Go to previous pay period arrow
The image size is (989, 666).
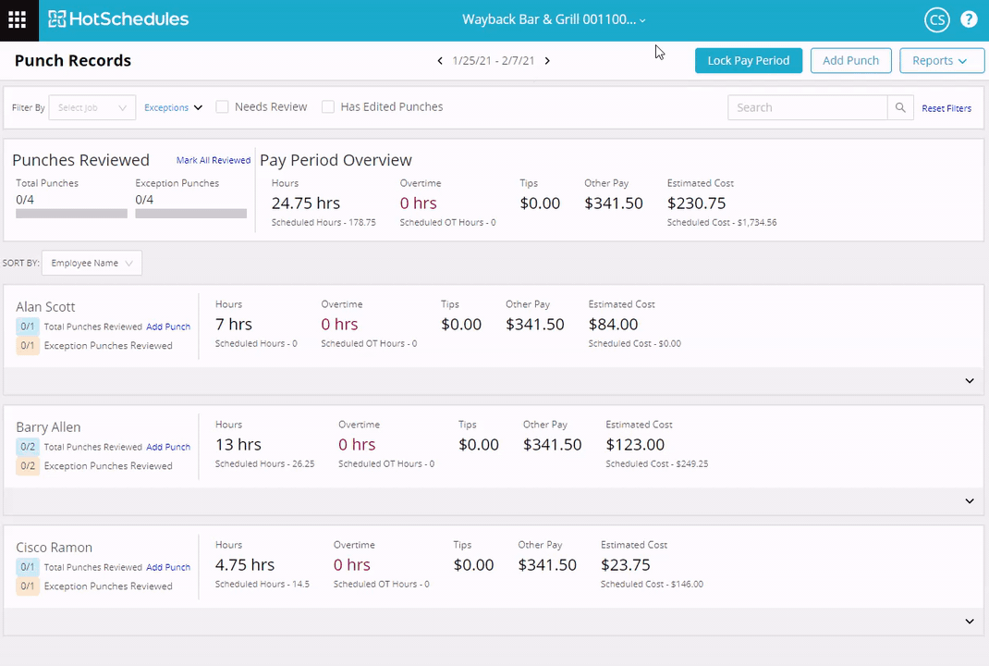coord(440,61)
